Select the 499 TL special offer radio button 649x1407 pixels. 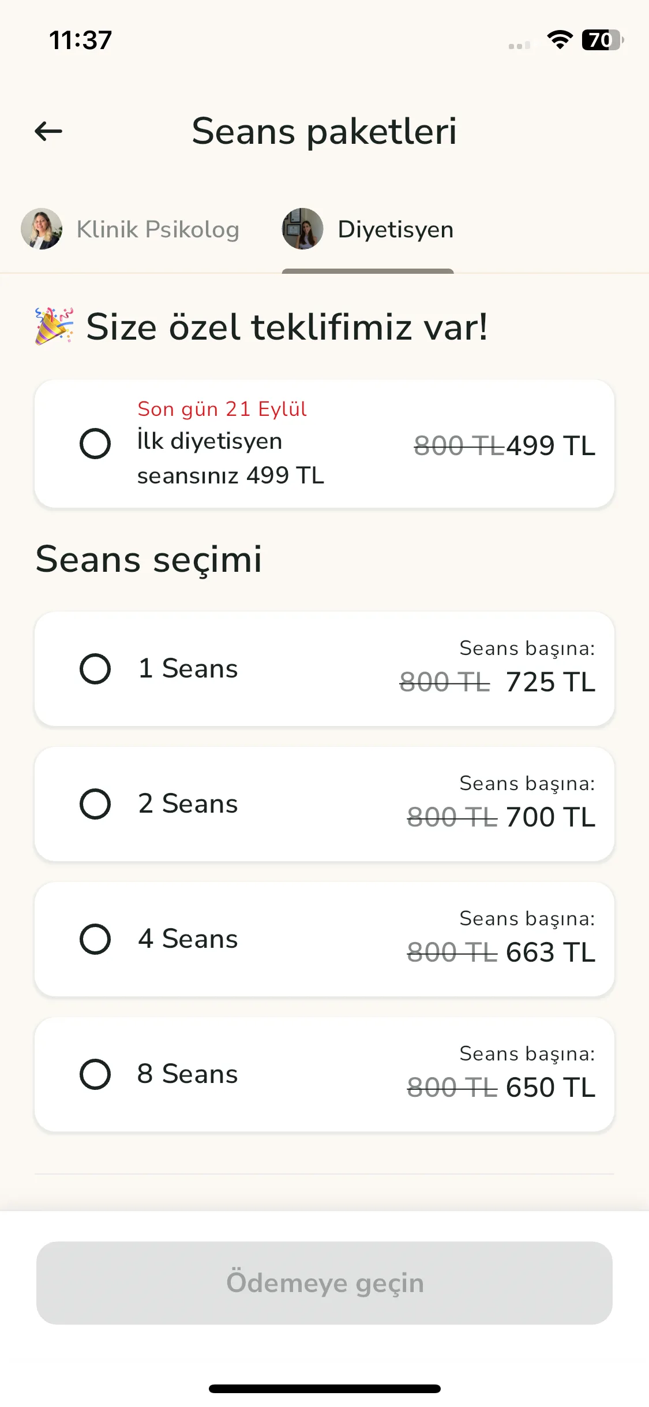point(95,444)
